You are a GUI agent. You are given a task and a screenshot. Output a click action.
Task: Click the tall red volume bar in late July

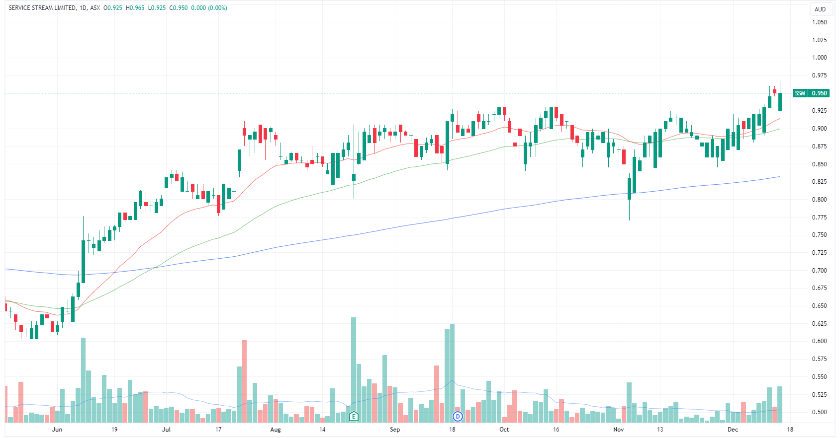tap(244, 380)
